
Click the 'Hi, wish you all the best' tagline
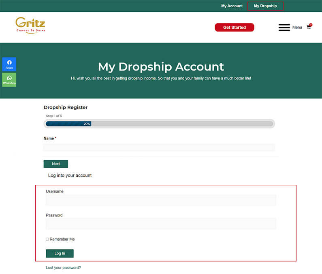(x=161, y=78)
